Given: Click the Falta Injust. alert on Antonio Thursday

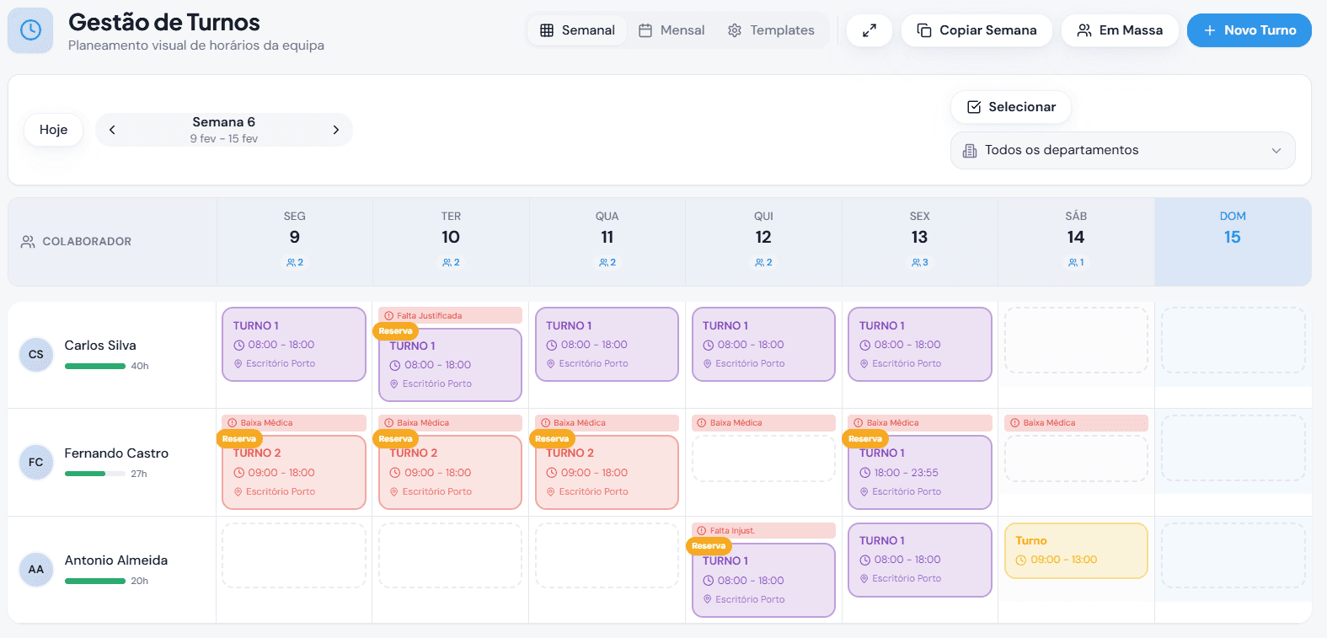Looking at the screenshot, I should 764,530.
